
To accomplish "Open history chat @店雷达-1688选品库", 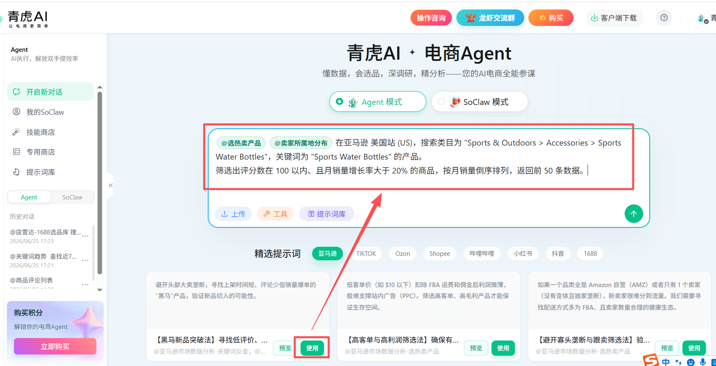I will 45,232.
